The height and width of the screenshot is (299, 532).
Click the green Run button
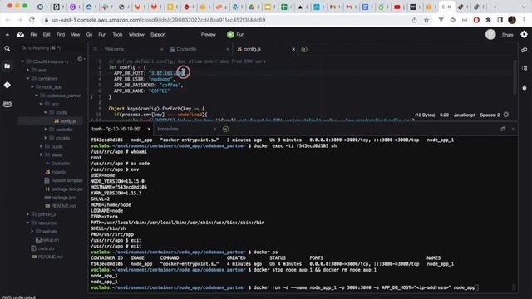point(236,35)
